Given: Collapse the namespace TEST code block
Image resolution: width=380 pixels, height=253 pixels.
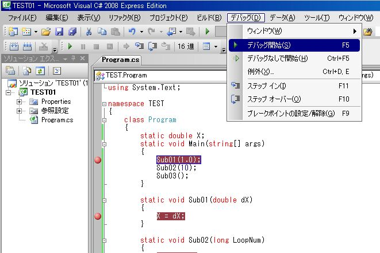Looking at the screenshot, I should tap(104, 104).
